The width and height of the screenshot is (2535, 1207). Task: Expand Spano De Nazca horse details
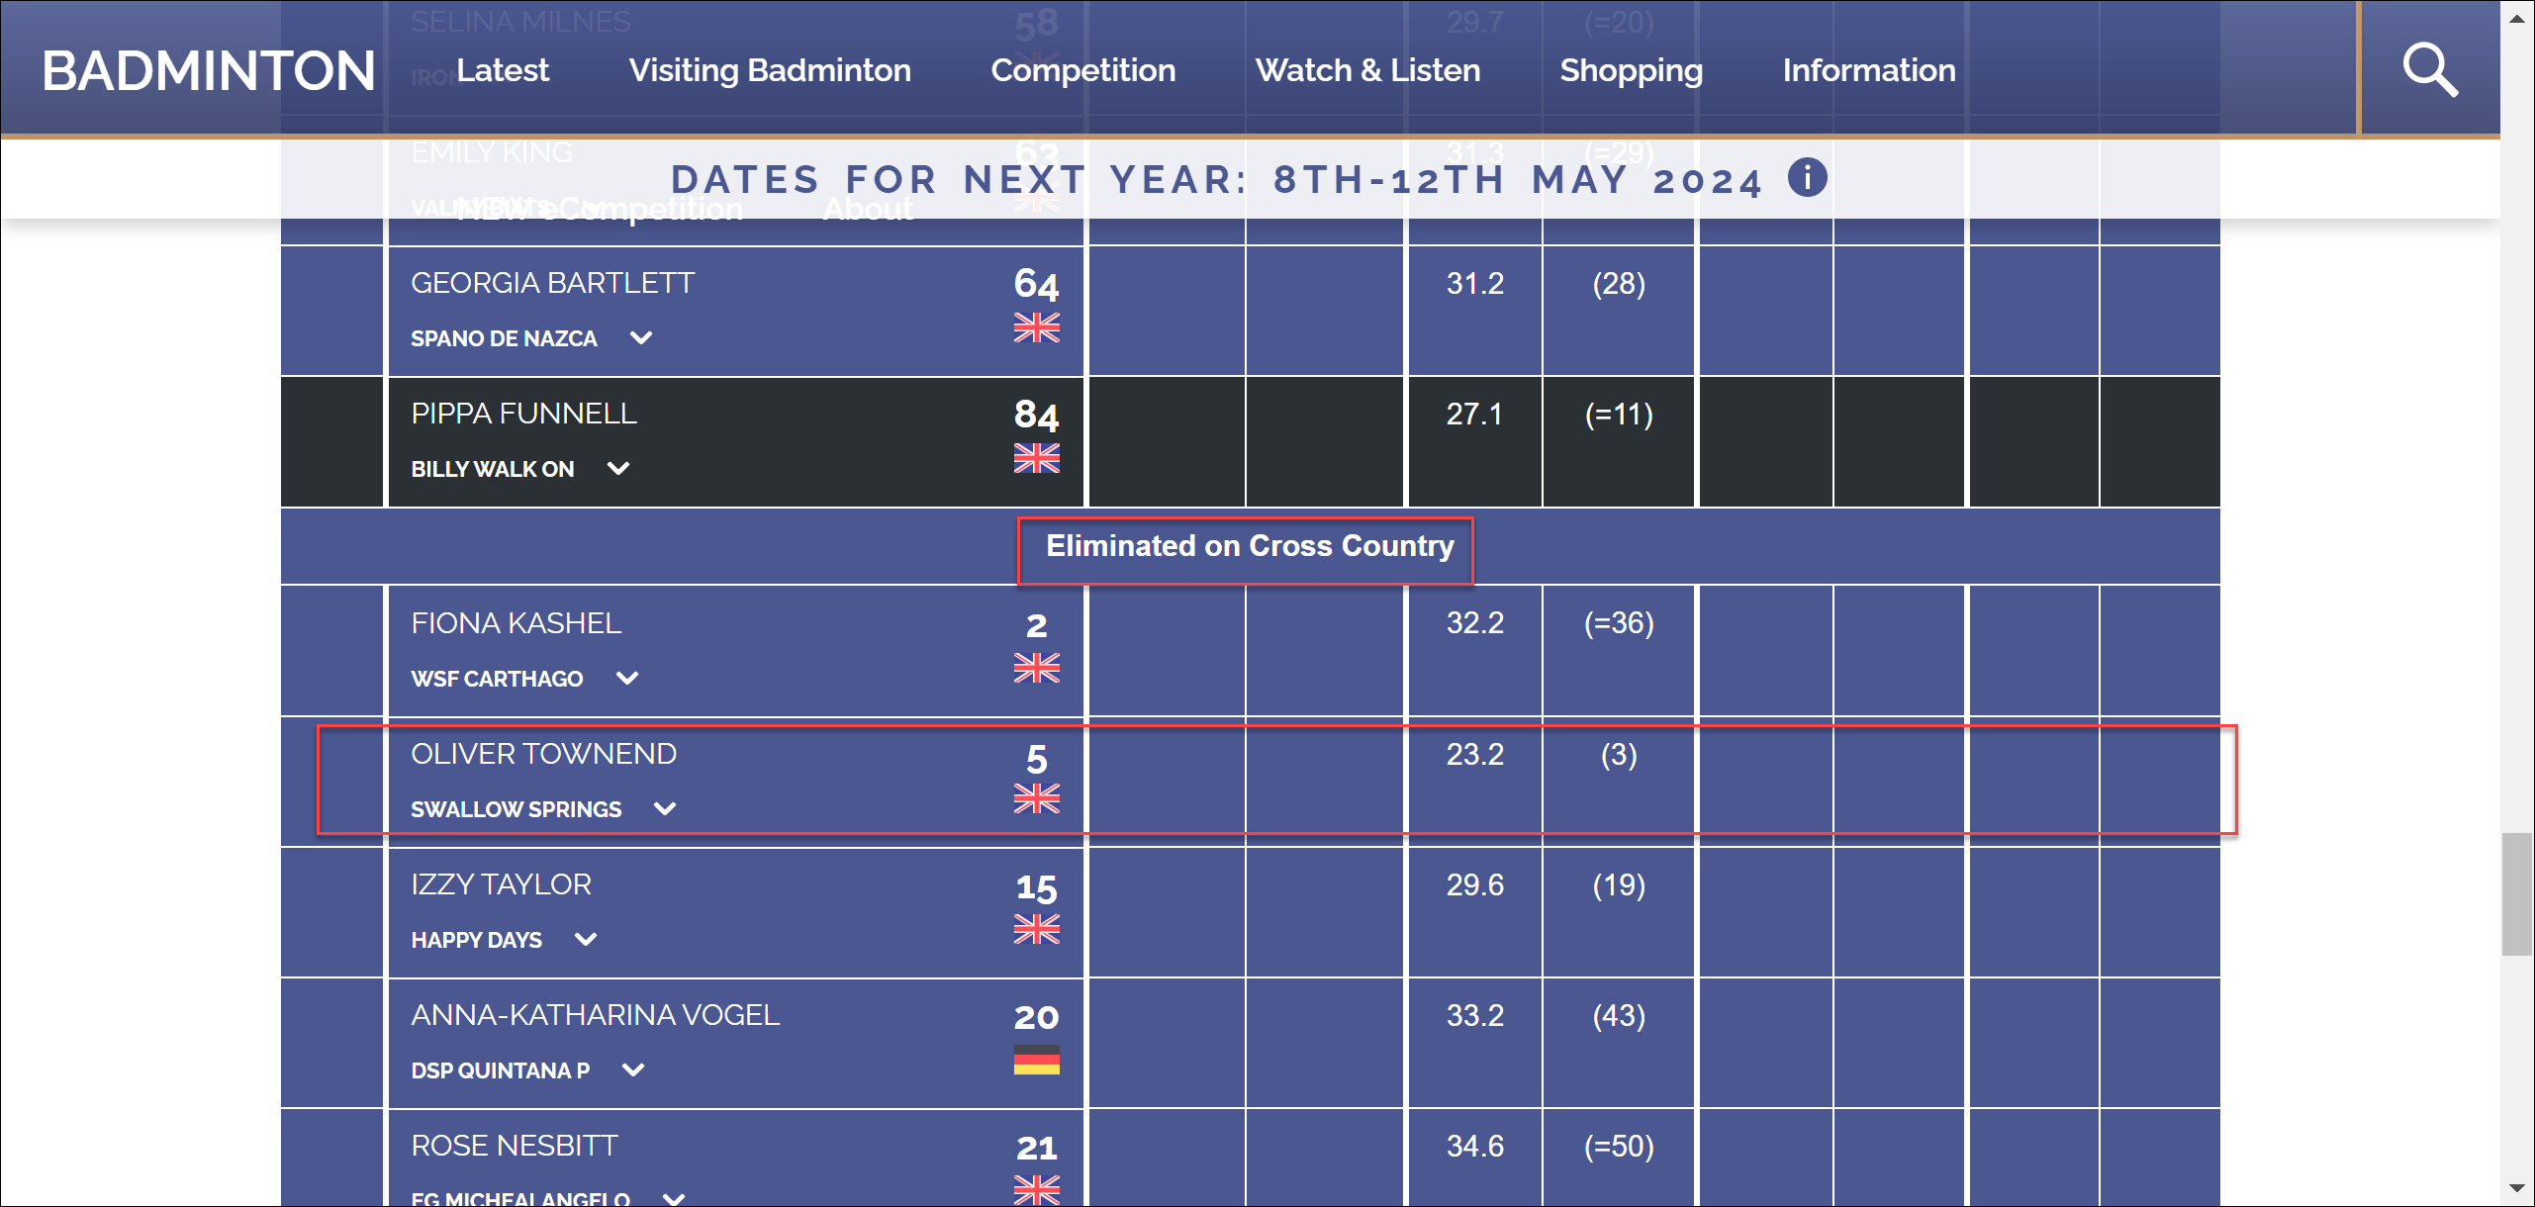[641, 338]
